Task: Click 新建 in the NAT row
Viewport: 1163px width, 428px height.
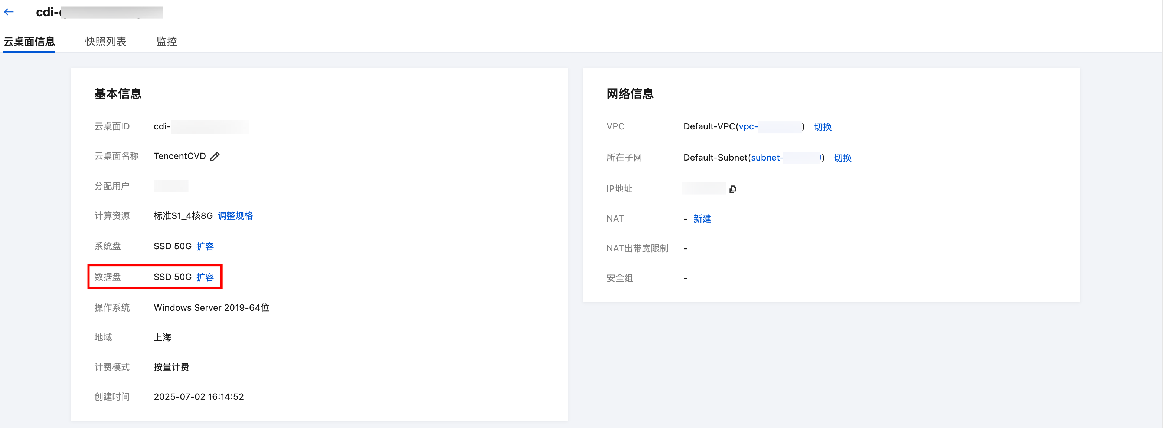Action: pos(702,219)
